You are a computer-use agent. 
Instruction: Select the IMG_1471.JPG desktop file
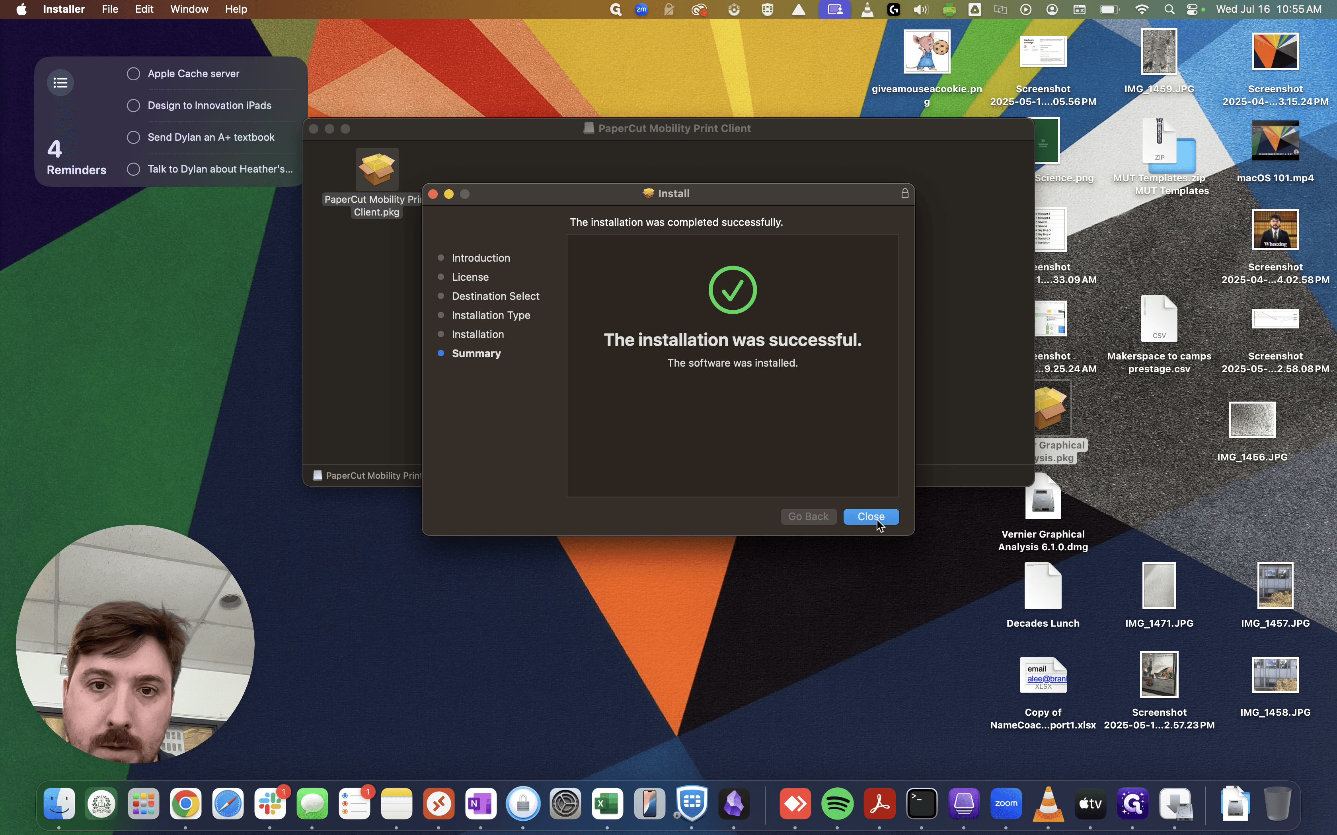(x=1159, y=586)
